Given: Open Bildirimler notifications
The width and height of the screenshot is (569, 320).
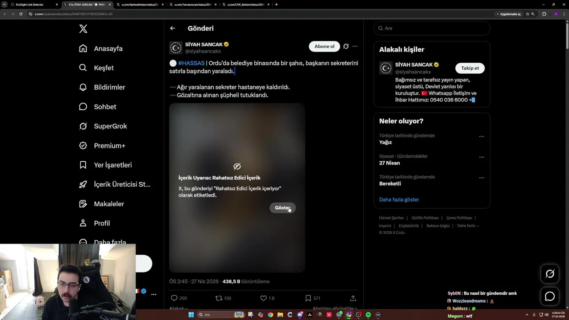Looking at the screenshot, I should coord(102,88).
